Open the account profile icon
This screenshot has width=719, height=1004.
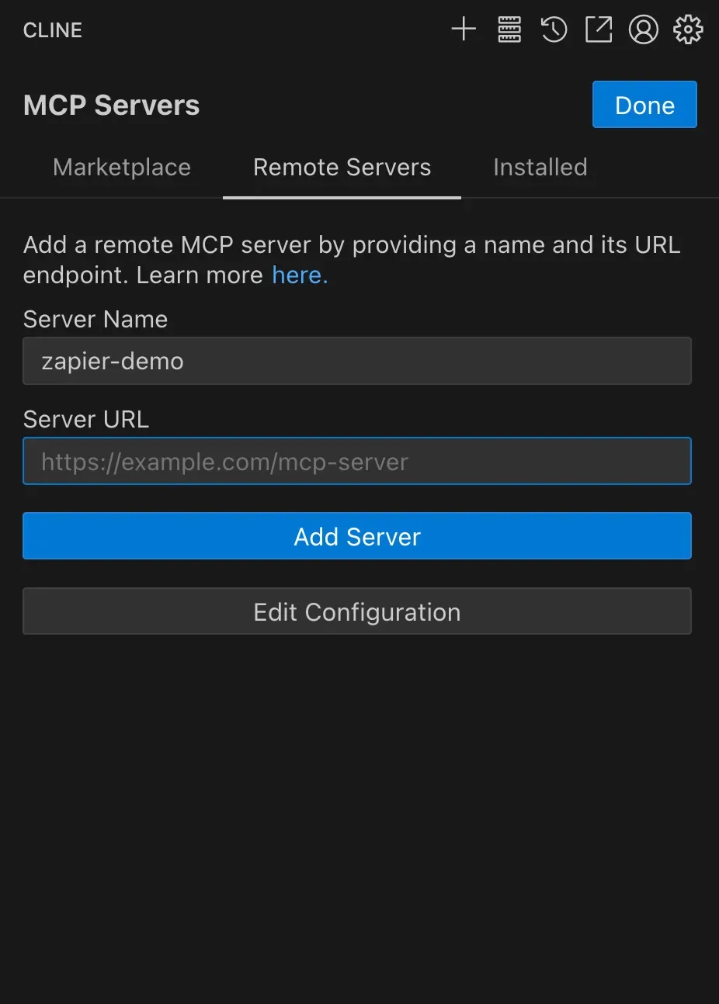[x=643, y=30]
